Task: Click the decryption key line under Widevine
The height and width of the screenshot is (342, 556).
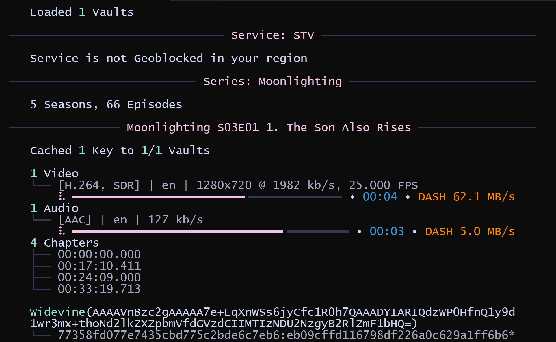Action: click(286, 335)
